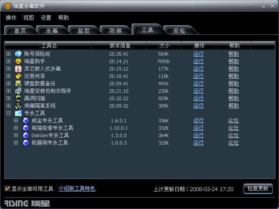Click the update date 2008-03-24 17:20
This screenshot has width=279, height=209.
[211, 189]
